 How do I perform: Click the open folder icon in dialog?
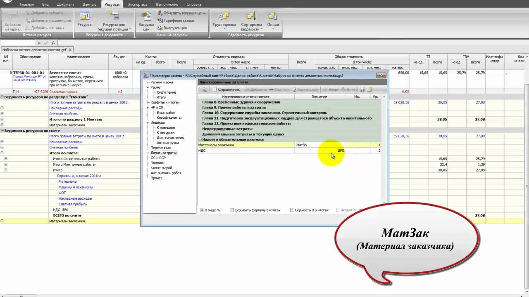point(369,89)
